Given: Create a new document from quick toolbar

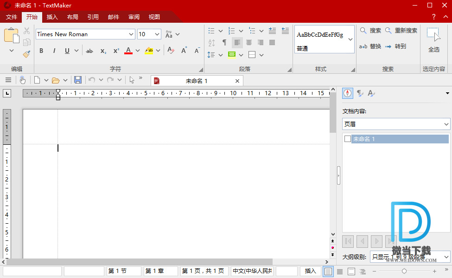Looking at the screenshot, I should pos(37,80).
